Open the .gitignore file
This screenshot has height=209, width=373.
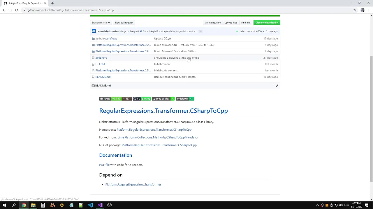coord(101,58)
